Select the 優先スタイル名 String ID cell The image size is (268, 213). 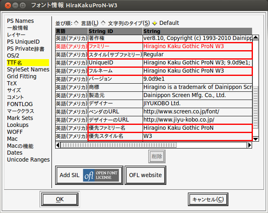point(115,136)
